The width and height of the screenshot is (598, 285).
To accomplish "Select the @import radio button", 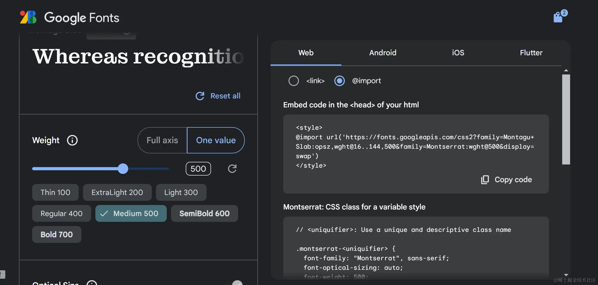I will tap(339, 81).
